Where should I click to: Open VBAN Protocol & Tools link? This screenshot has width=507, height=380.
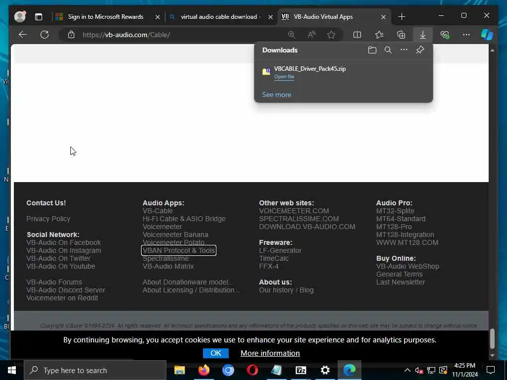coord(178,250)
